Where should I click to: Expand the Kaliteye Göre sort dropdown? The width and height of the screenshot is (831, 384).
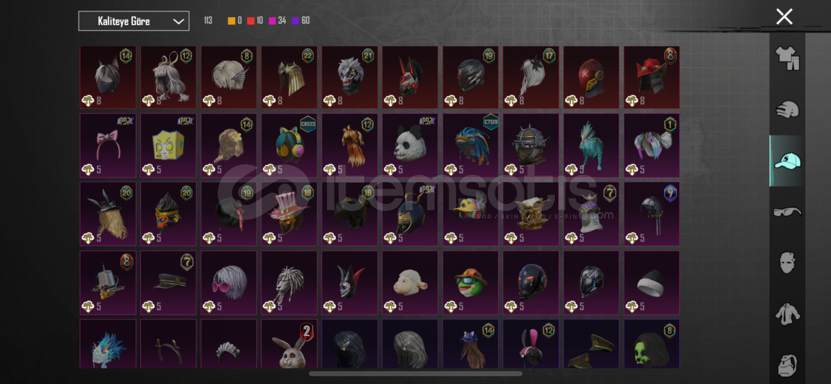tap(134, 21)
